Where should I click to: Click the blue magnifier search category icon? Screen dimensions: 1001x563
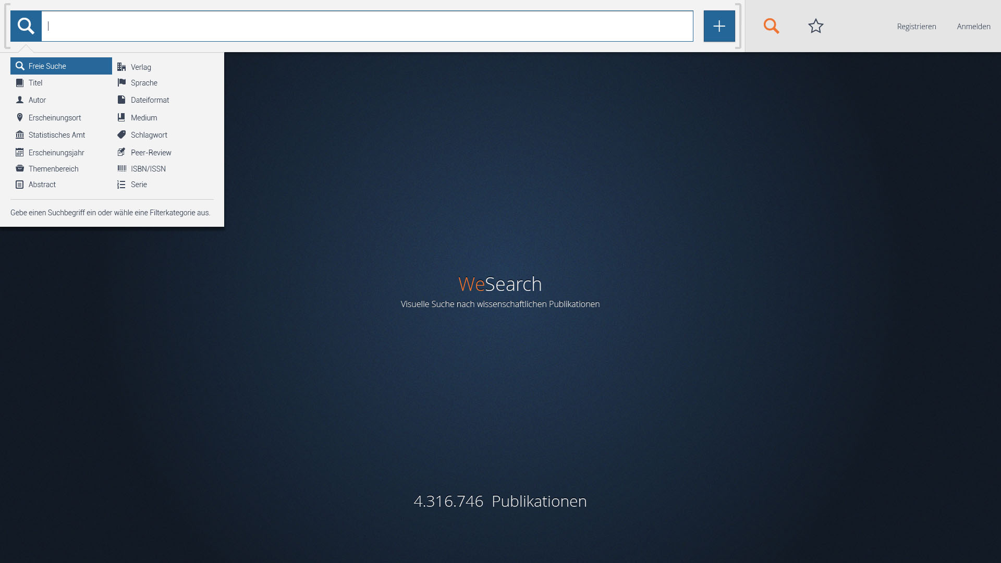26,26
